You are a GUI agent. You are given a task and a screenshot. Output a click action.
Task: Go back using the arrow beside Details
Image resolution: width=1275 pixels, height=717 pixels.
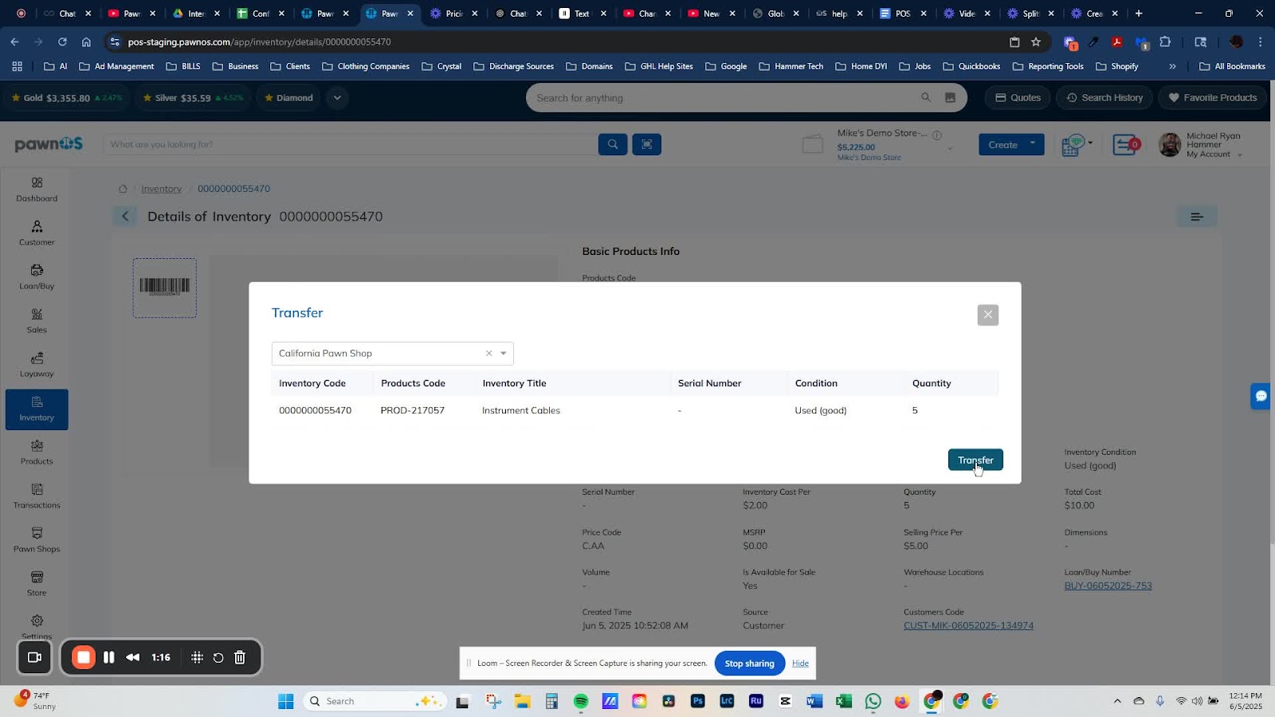coord(125,217)
